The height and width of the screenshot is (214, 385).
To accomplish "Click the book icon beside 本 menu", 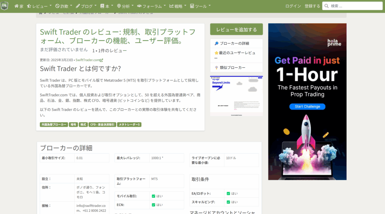I will pos(102,6).
